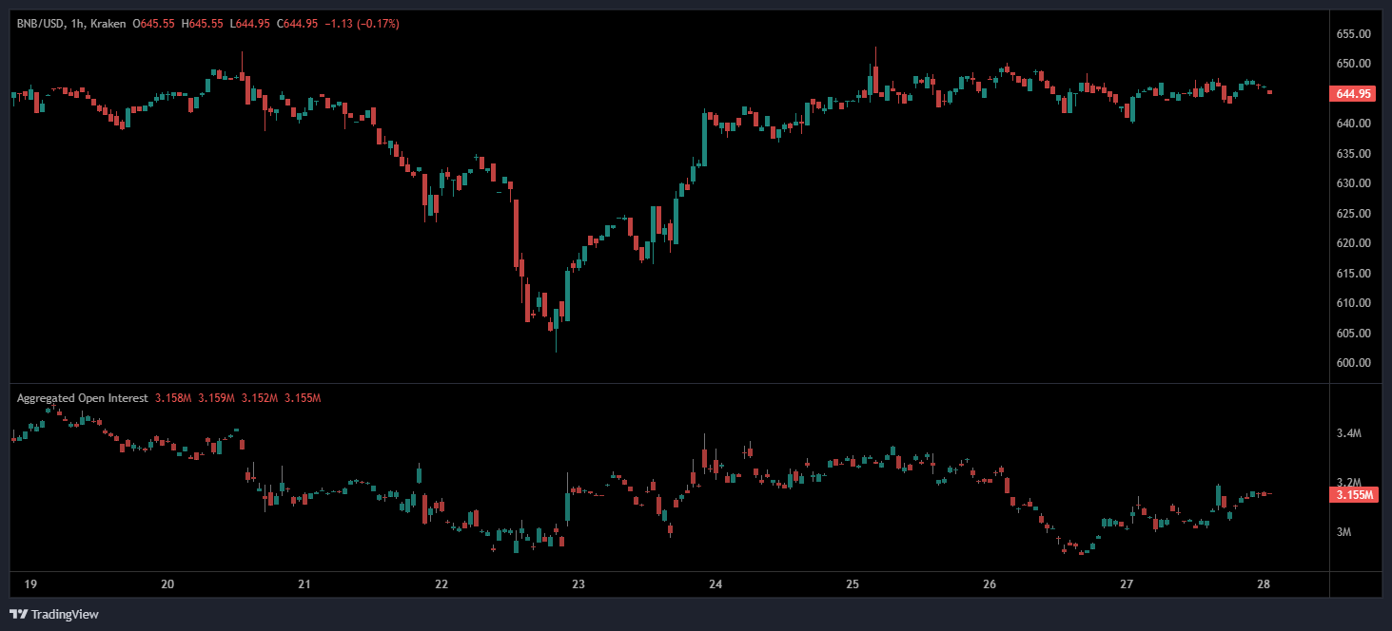
Task: Select date 28 on the time axis
Action: 1264,583
